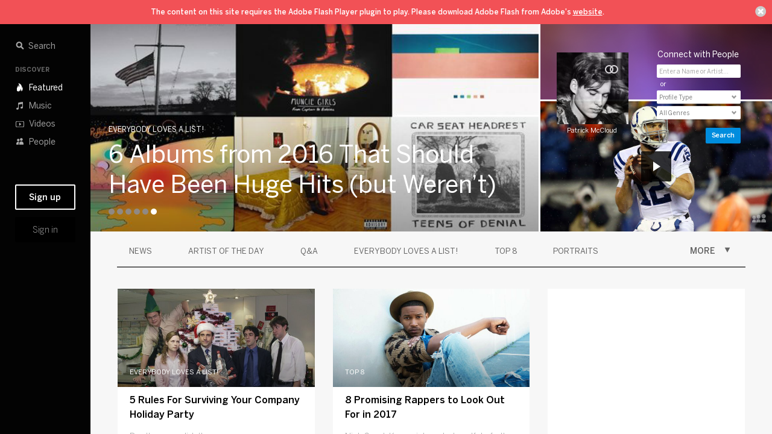This screenshot has height=434, width=772.
Task: Select the fourth carousel slide dot
Action: click(137, 212)
